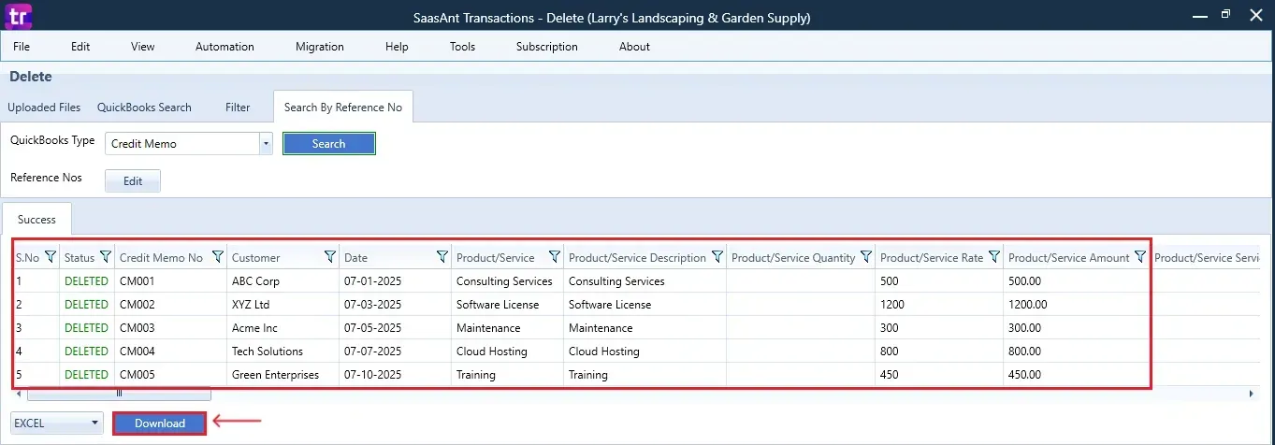Click the Customer column header
This screenshot has width=1275, height=445.
256,257
